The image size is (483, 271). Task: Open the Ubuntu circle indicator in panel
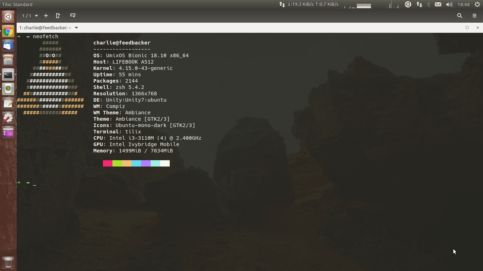408,5
